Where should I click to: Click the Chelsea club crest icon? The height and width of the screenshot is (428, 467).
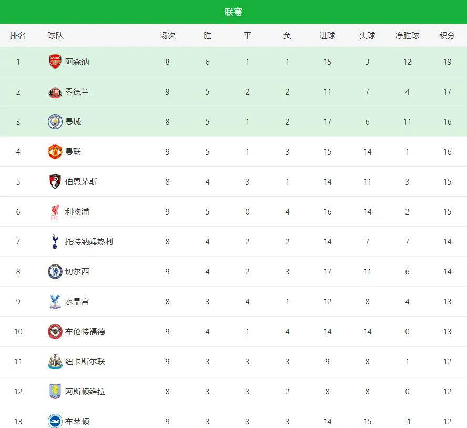55,272
